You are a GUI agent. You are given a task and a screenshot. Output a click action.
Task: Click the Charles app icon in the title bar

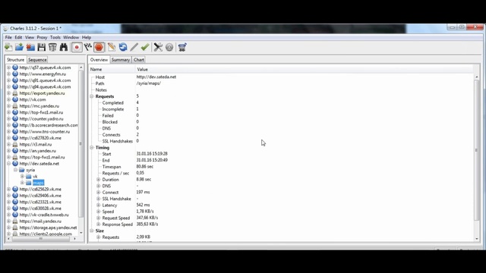pos(5,29)
